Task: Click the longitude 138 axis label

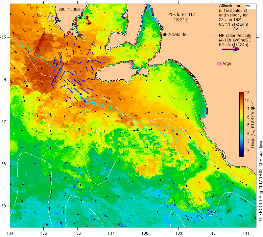Action: (145, 233)
